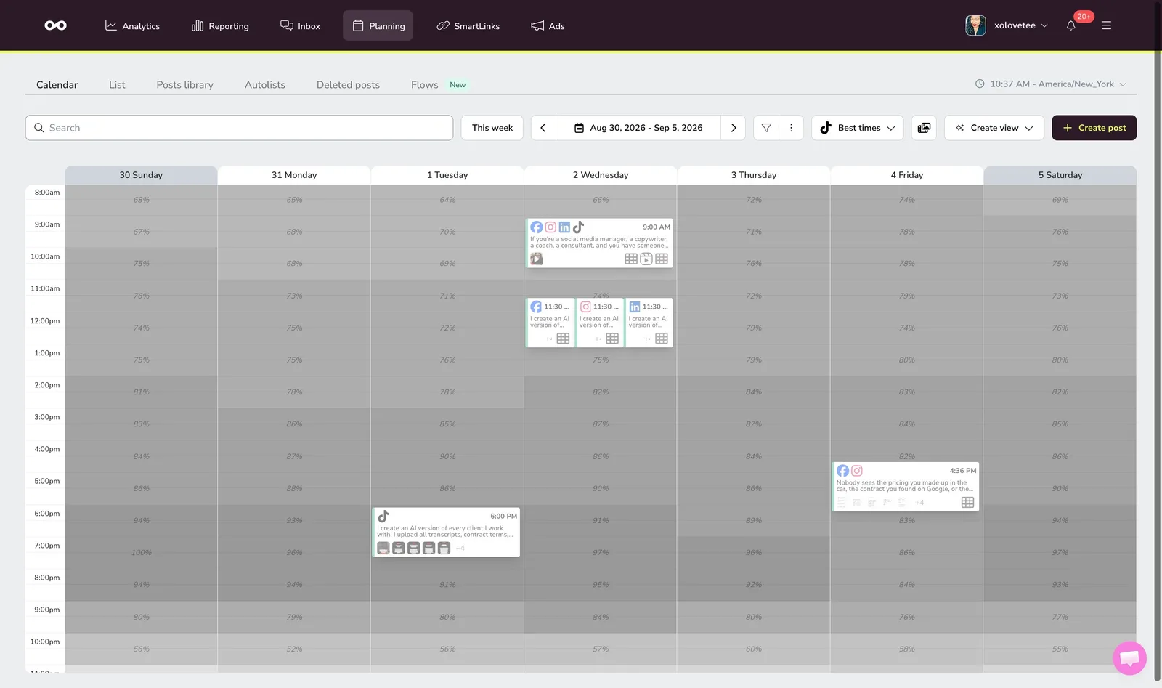Click Facebook icon on 4:36 PM post
Image resolution: width=1162 pixels, height=688 pixels.
(x=842, y=471)
